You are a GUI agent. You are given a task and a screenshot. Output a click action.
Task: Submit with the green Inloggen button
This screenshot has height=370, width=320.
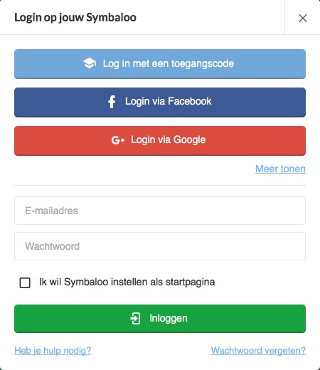pos(160,319)
